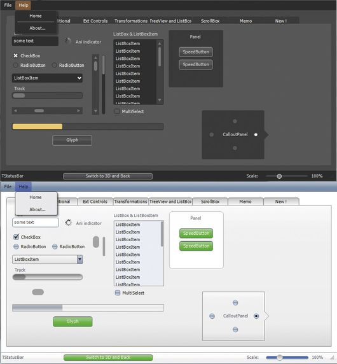
Task: Choose Home in the light Help menu
Action: (x=36, y=197)
